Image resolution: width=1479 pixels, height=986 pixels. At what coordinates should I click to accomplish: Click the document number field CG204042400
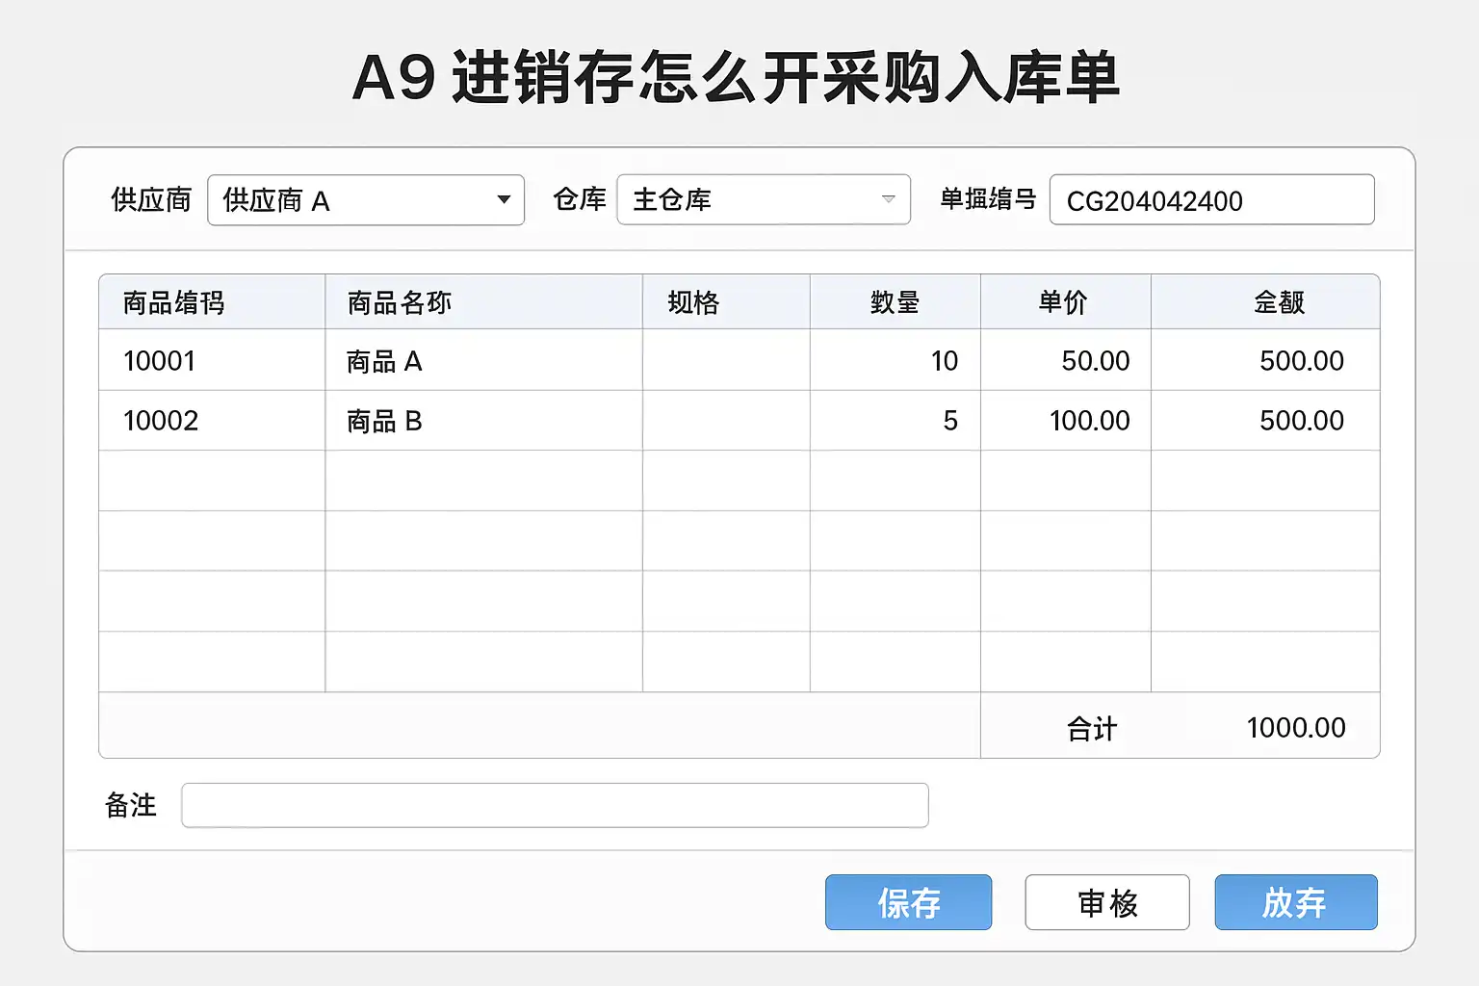click(x=1211, y=200)
